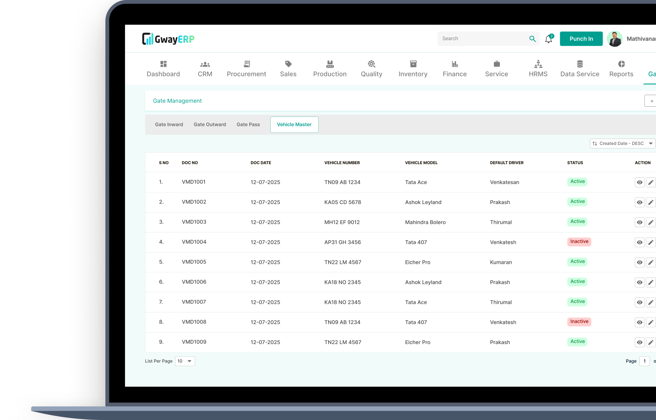View details of VMD1001 via eye icon

(640, 182)
